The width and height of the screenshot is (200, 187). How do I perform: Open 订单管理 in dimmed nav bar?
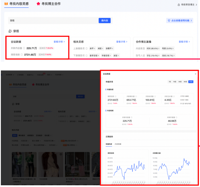coord(20,75)
